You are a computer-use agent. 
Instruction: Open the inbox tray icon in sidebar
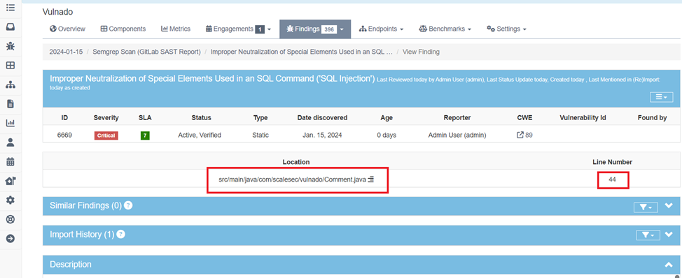(x=11, y=27)
